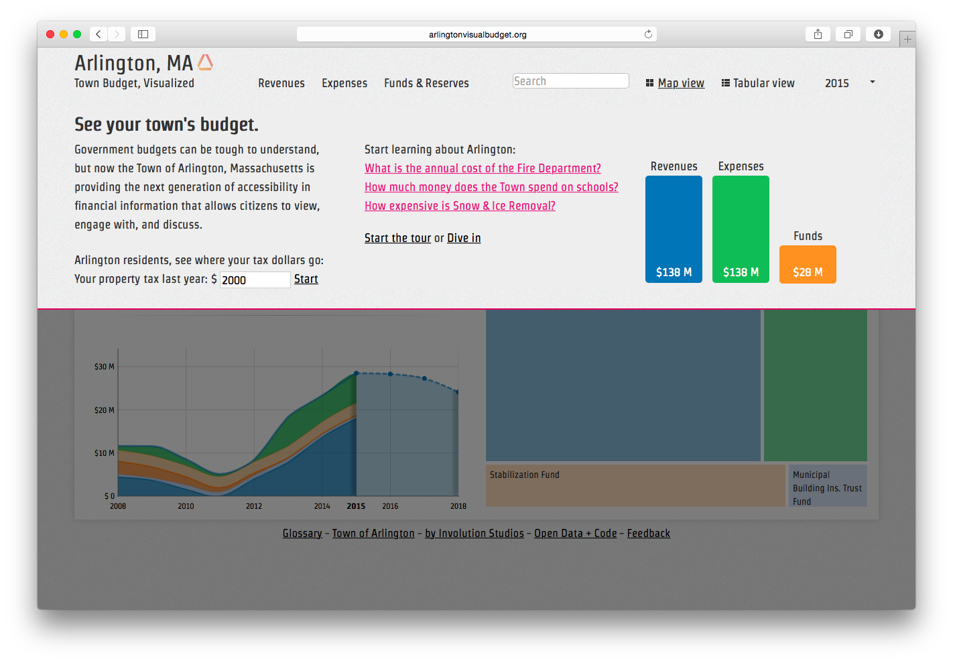Open the Glossary footer link

click(x=302, y=534)
